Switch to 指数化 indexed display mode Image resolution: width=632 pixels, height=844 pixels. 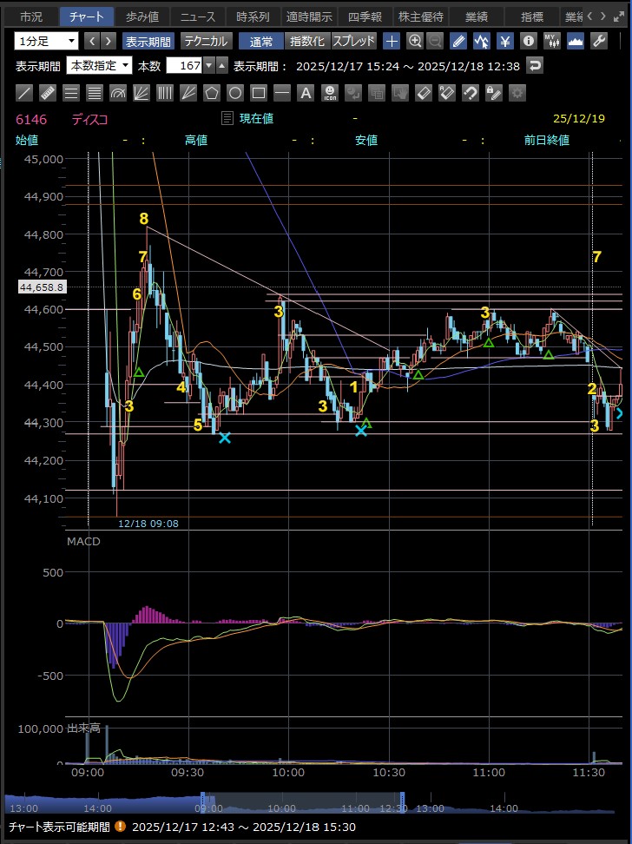click(x=308, y=41)
